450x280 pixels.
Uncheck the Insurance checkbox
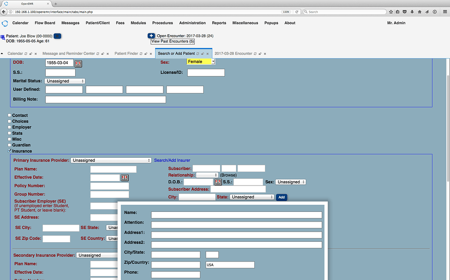click(9, 151)
